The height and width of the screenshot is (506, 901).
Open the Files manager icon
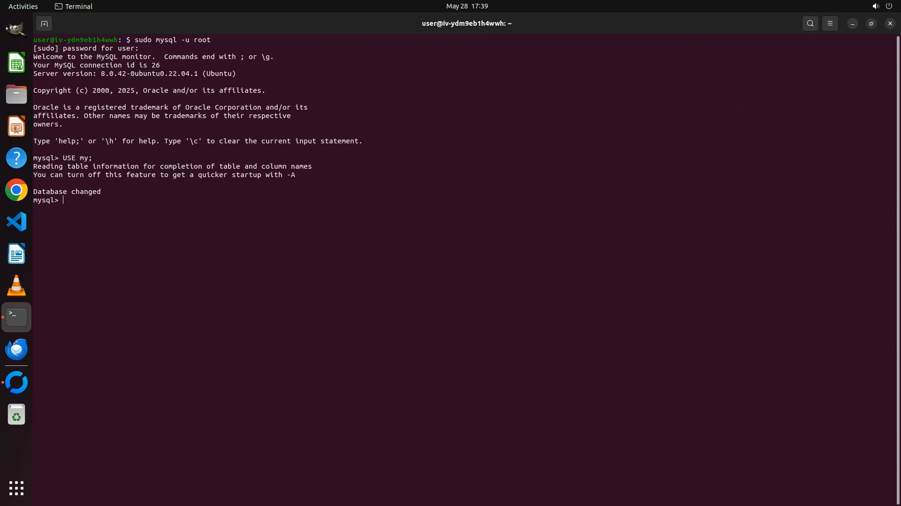pyautogui.click(x=16, y=95)
